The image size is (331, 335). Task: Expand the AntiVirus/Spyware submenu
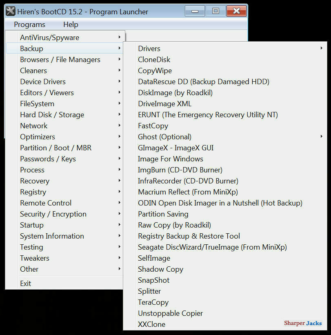[64, 38]
